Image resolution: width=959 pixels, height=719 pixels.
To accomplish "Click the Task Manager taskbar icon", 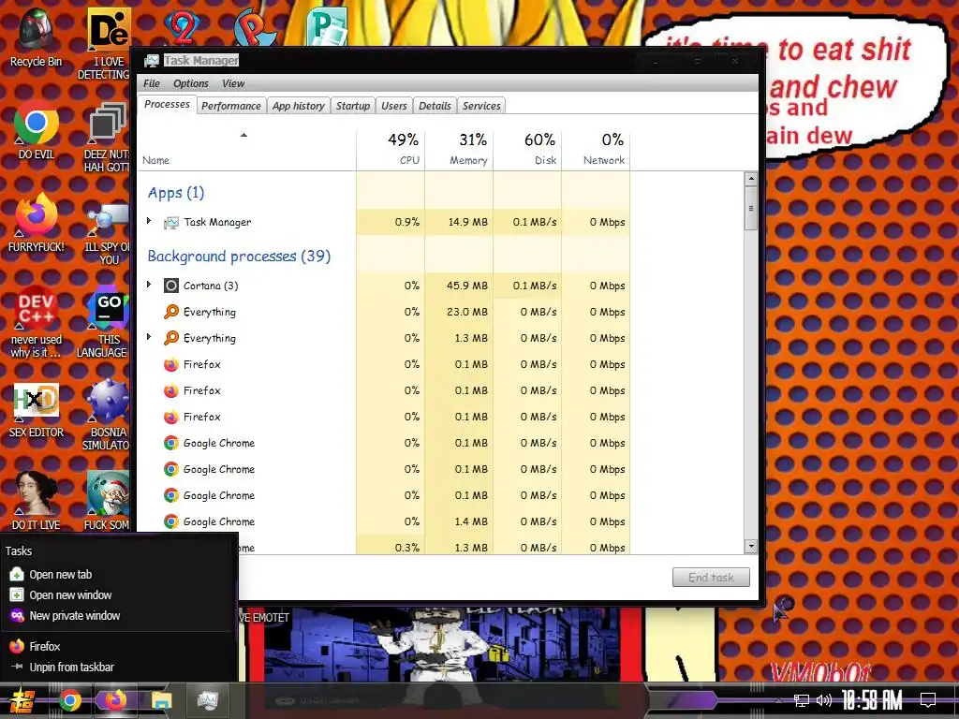I will click(x=207, y=700).
